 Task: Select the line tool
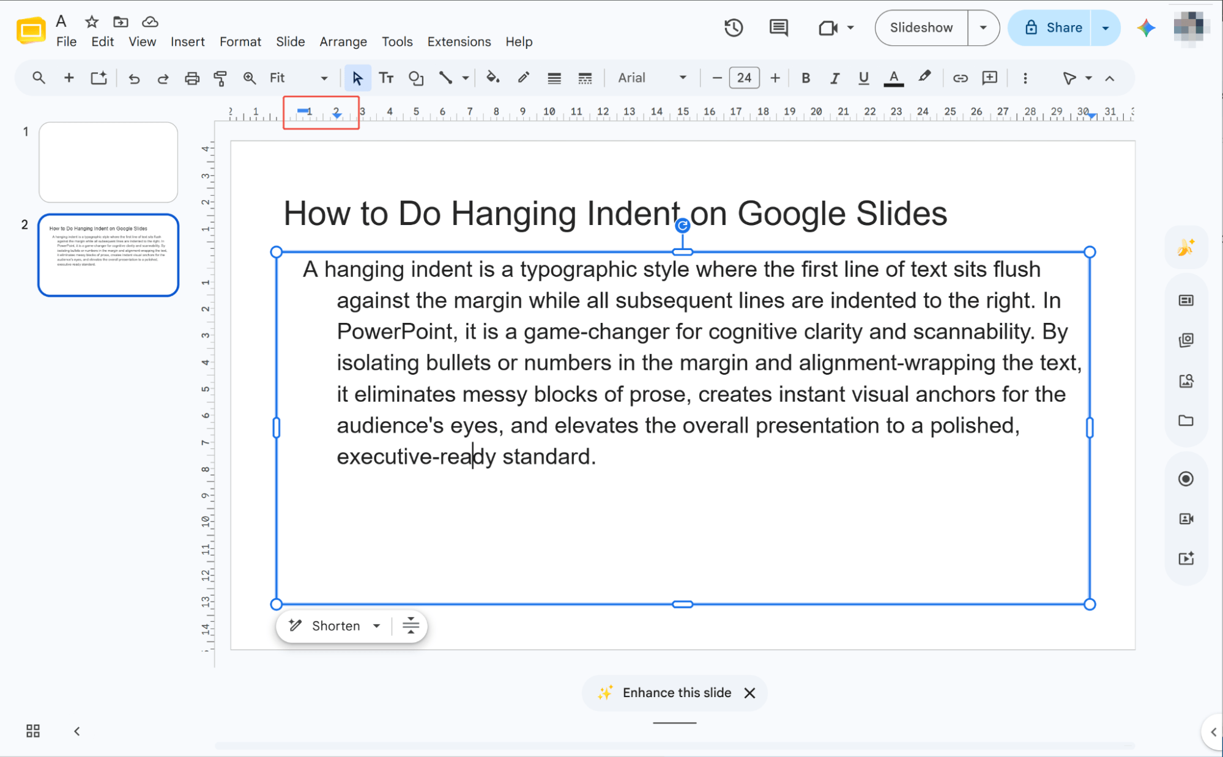(446, 78)
